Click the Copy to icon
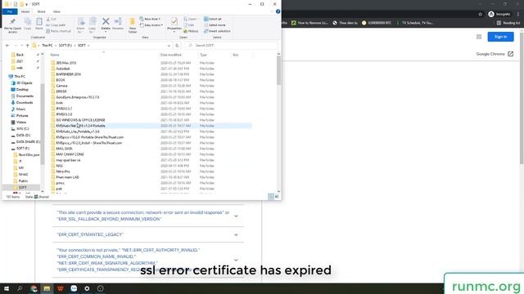This screenshot has width=524, height=294. (93, 25)
